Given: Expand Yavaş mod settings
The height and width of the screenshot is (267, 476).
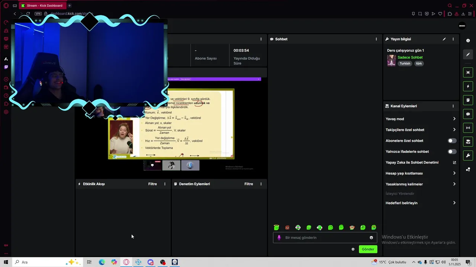Looking at the screenshot, I should pos(454,119).
